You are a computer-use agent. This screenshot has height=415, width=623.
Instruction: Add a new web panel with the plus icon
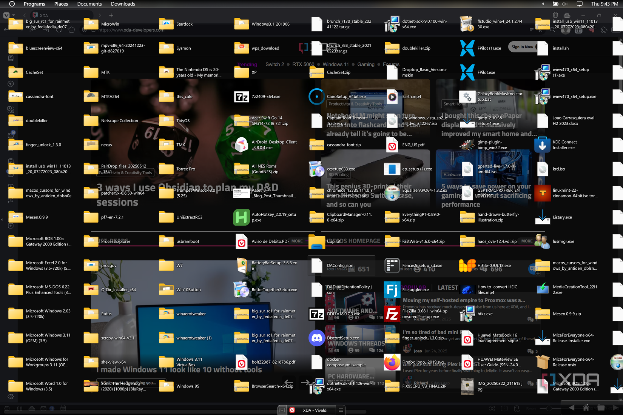click(x=11, y=225)
